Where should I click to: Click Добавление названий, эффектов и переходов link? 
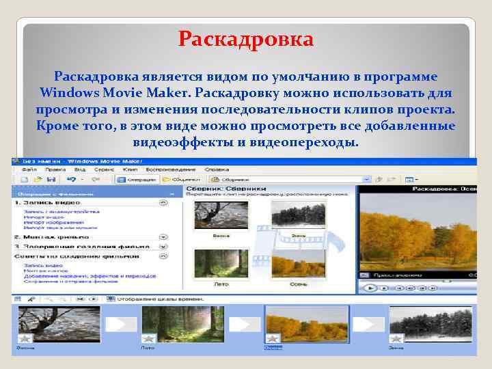[90, 276]
